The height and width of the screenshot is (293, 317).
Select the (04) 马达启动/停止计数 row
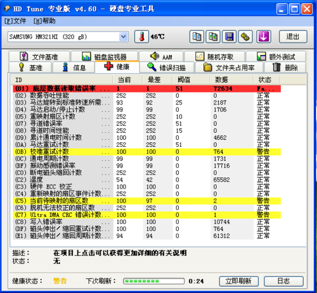point(146,109)
